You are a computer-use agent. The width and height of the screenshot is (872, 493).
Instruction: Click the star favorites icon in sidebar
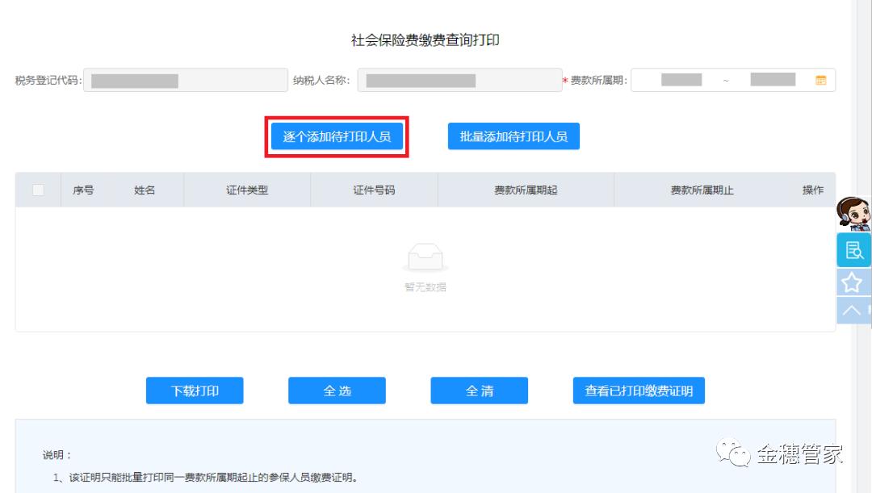[854, 280]
